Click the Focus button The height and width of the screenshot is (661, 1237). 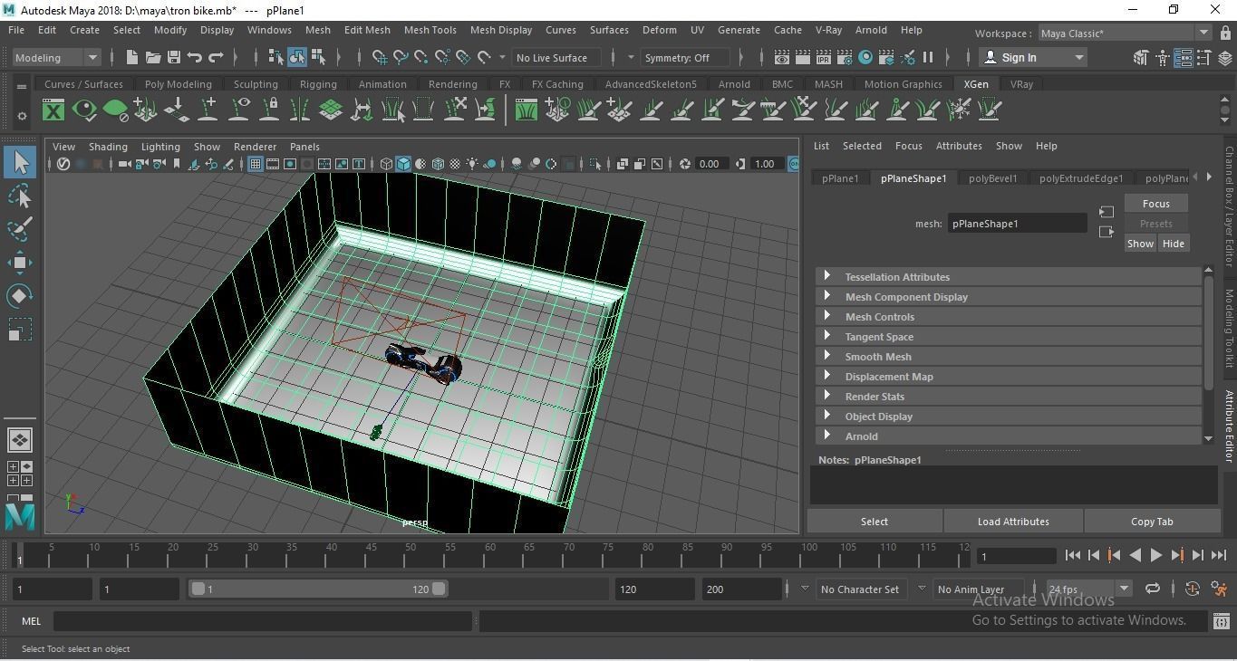(x=1155, y=204)
